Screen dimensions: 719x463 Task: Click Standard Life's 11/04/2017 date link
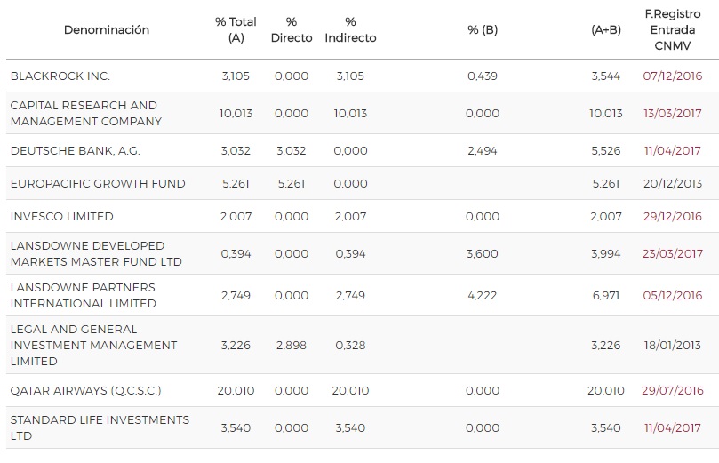tap(672, 428)
